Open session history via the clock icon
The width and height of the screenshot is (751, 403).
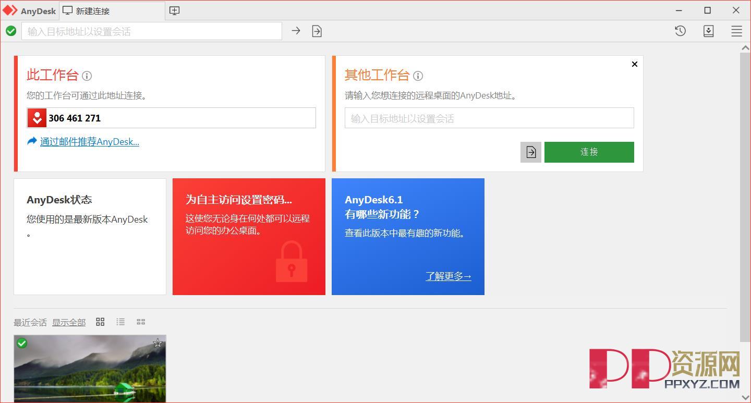coord(680,31)
